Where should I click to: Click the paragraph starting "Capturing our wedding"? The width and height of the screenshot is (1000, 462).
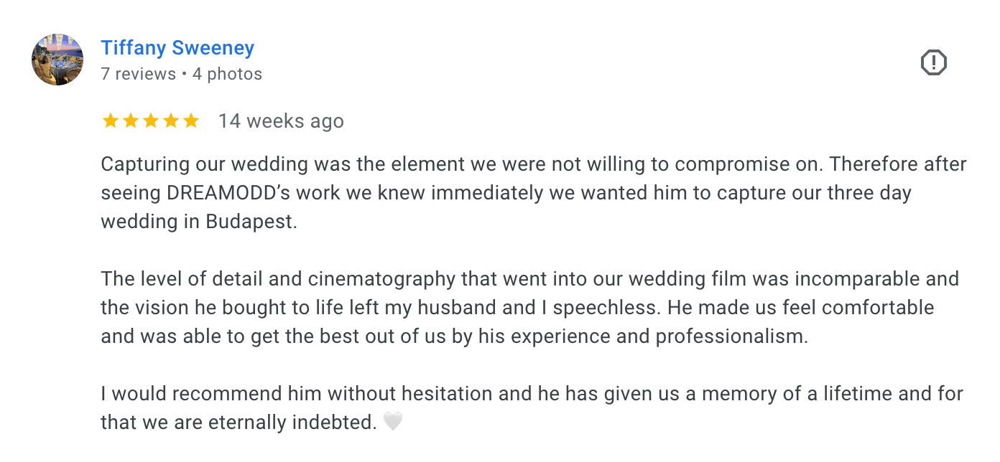pos(533,193)
